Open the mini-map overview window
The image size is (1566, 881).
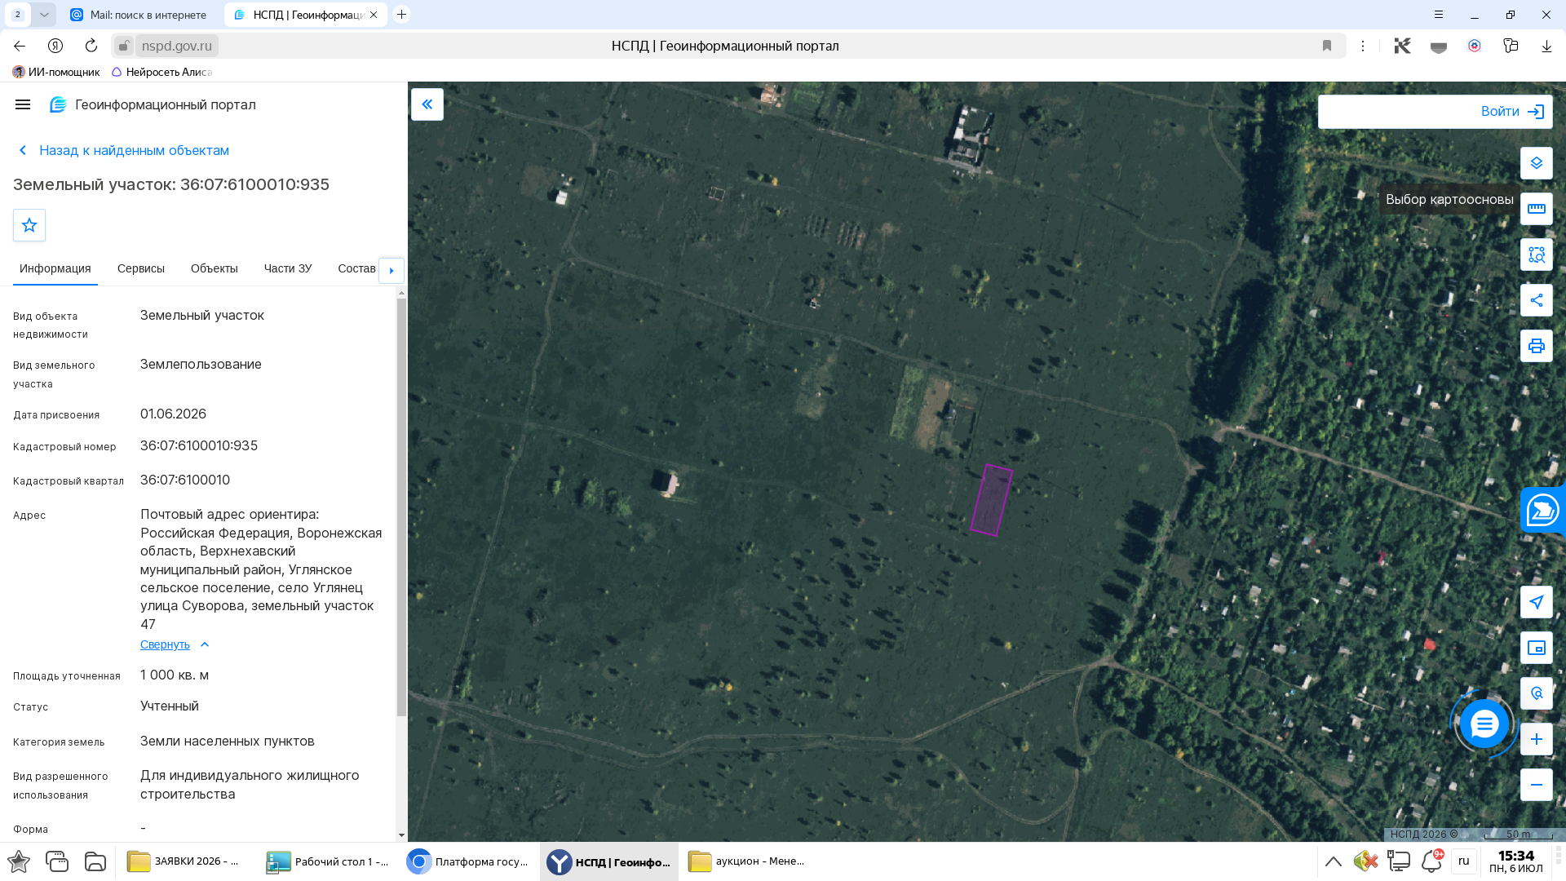(x=1537, y=648)
